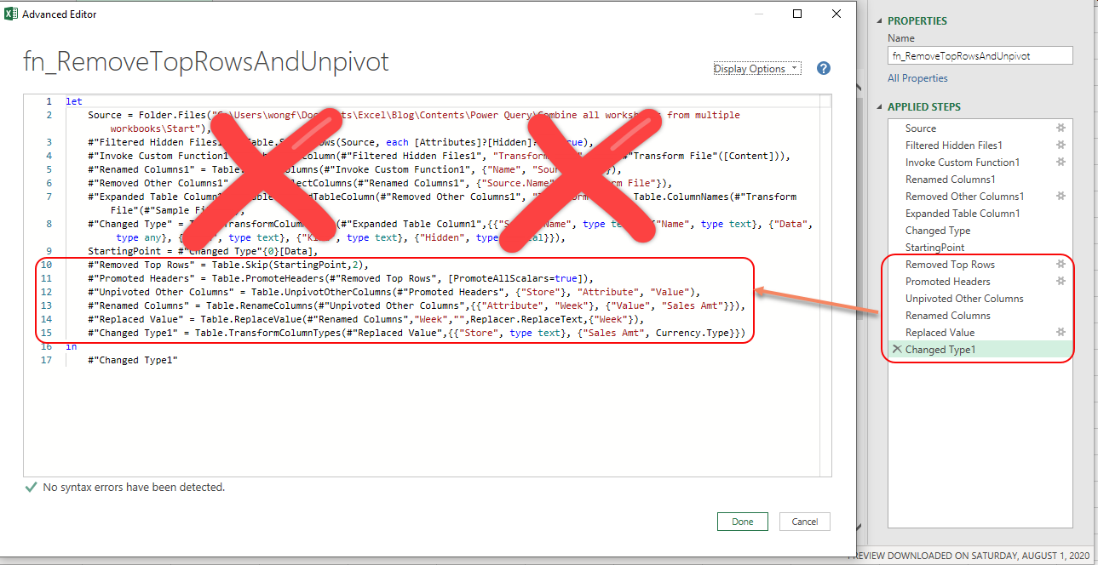Click gear icon next to Promoted Headers
The height and width of the screenshot is (565, 1098).
(x=1061, y=282)
